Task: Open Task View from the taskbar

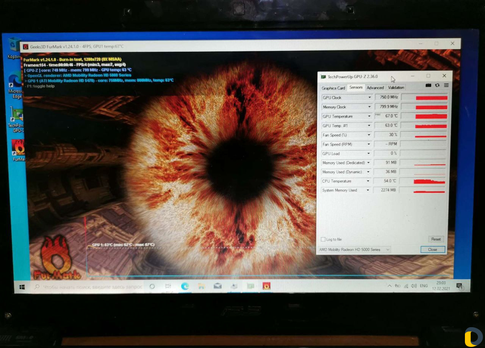Action: coord(168,286)
